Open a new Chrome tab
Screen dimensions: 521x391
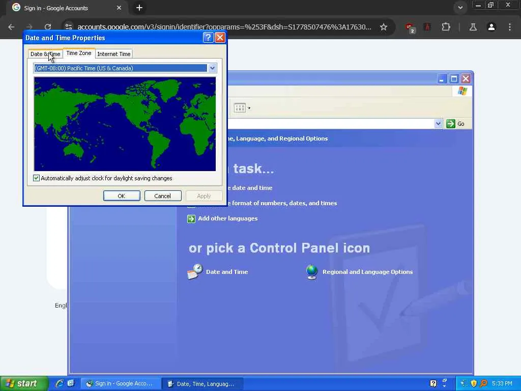[x=139, y=8]
